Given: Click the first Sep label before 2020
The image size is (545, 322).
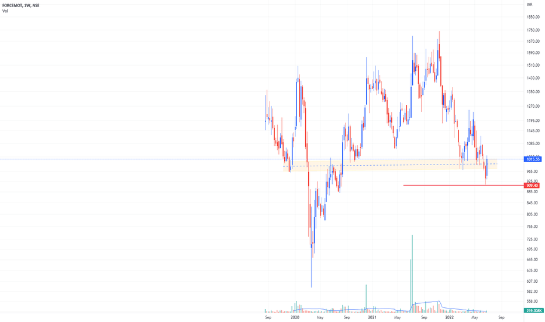Looking at the screenshot, I should 268,317.
